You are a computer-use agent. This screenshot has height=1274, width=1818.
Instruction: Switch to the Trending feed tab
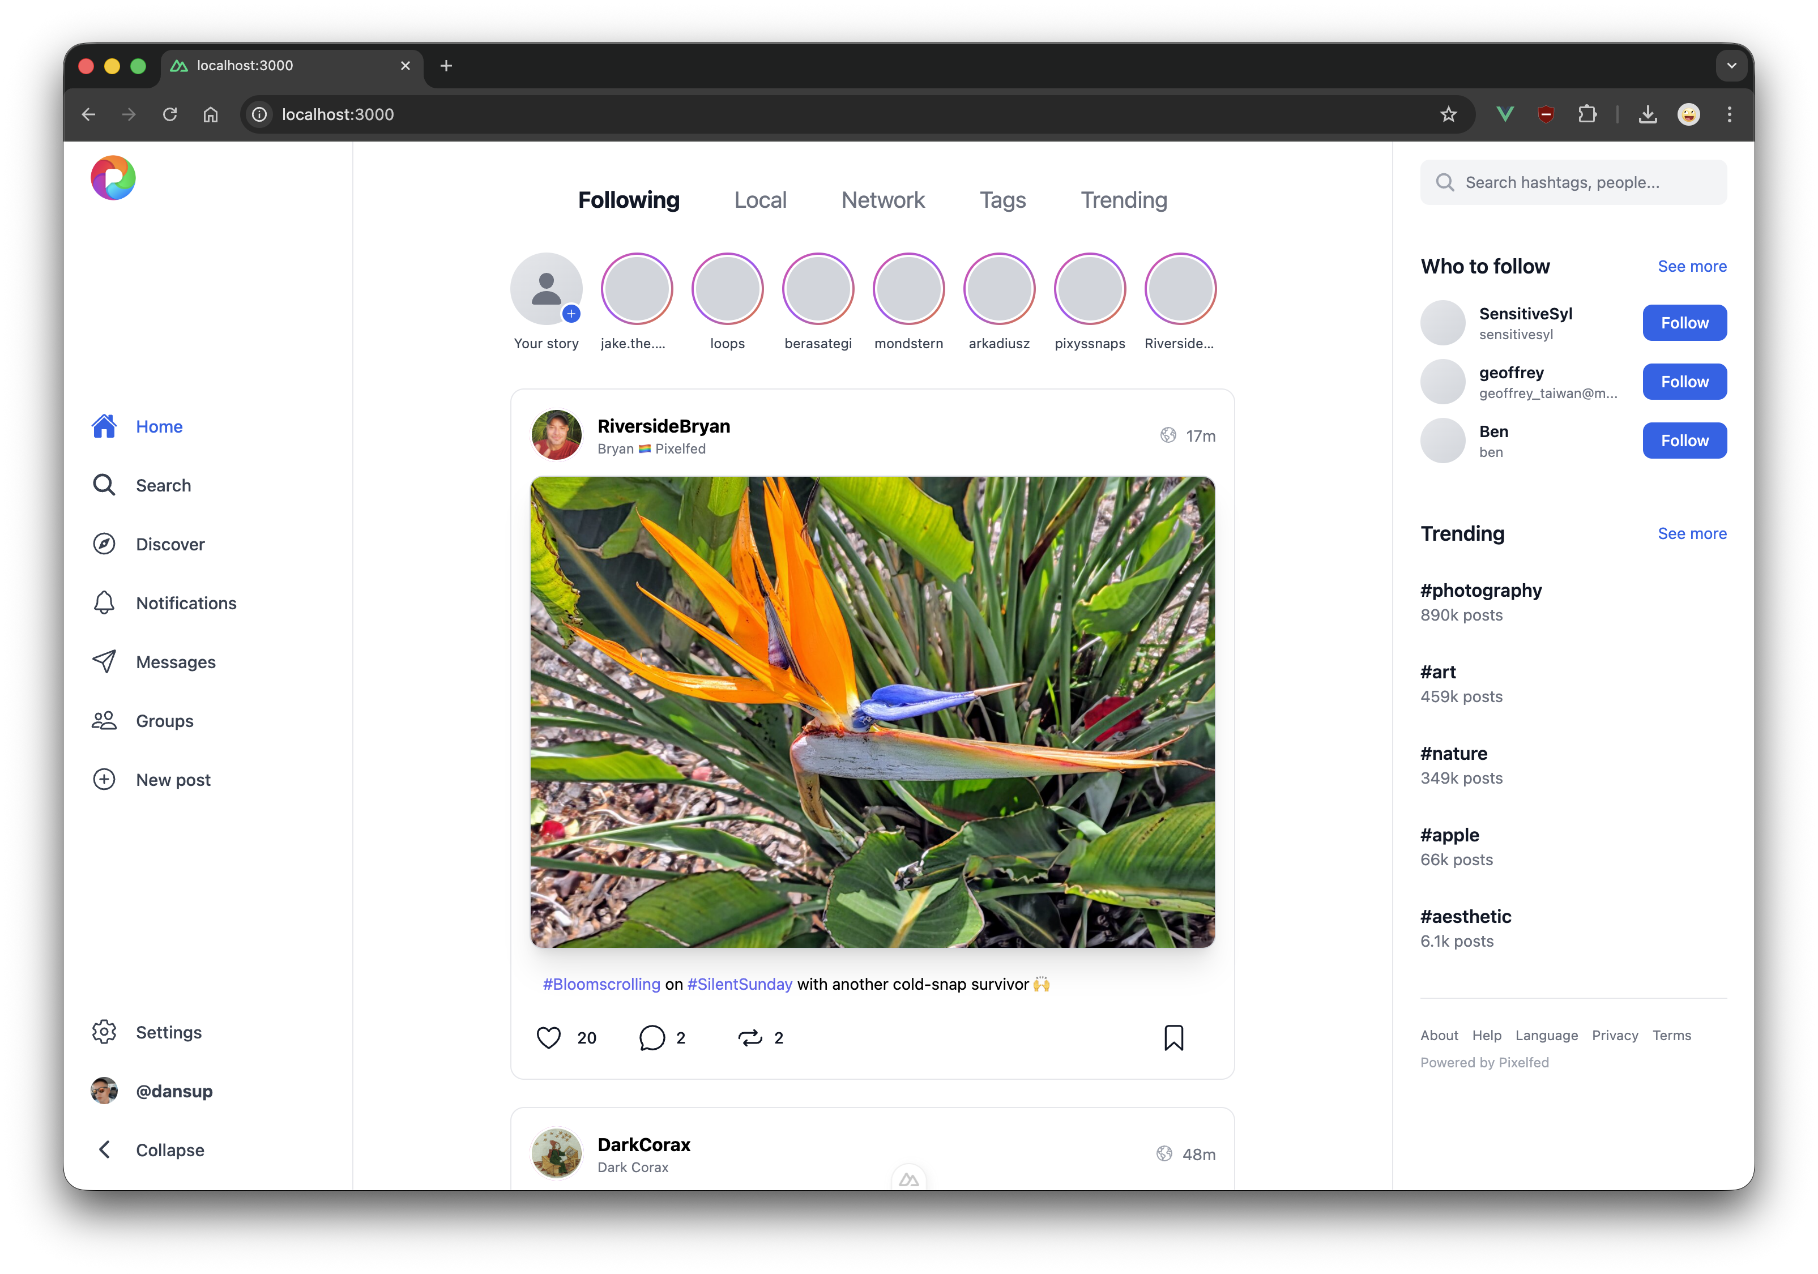(x=1124, y=200)
